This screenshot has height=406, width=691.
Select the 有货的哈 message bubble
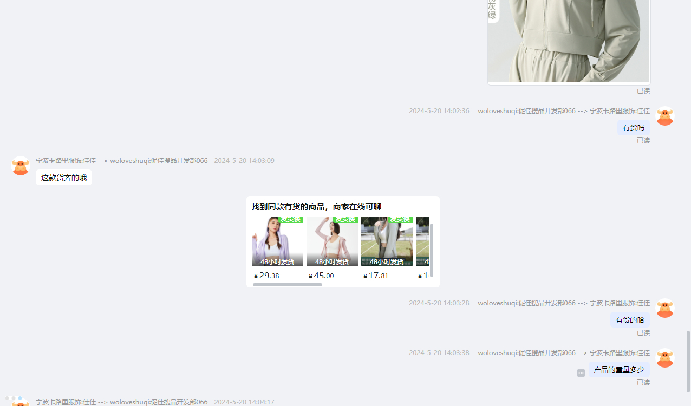[630, 320]
